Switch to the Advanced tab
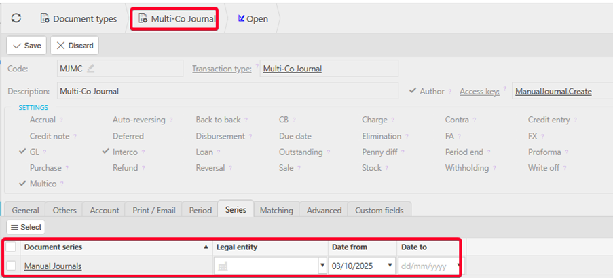This screenshot has height=278, width=613. pos(324,210)
